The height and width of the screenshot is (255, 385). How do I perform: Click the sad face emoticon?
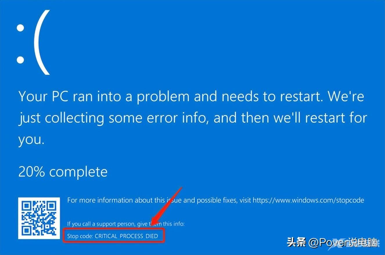click(33, 43)
